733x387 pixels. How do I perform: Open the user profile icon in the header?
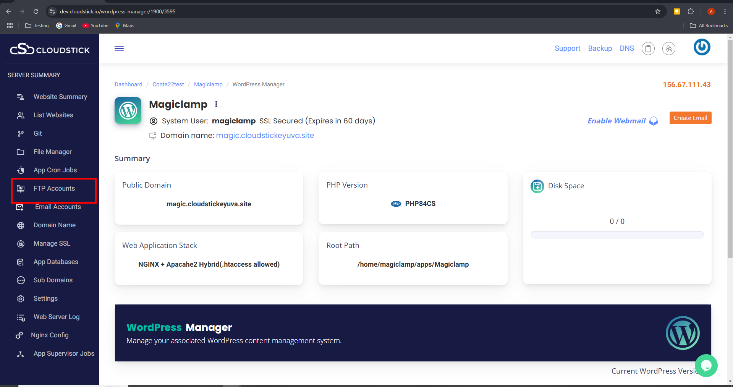tap(668, 49)
